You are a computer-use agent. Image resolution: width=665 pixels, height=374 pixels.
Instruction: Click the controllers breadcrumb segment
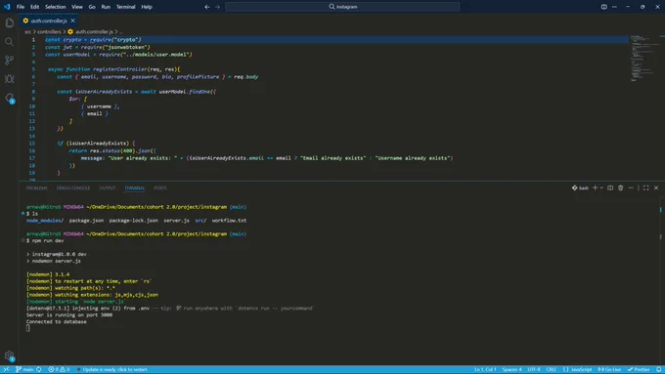[49, 32]
